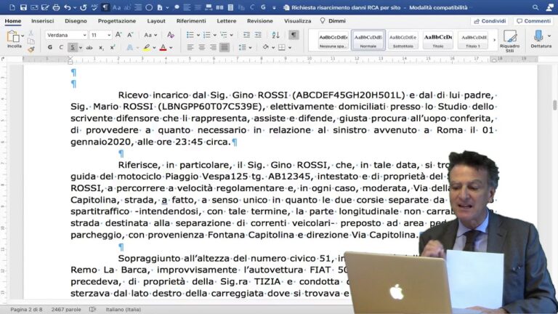The image size is (558, 314).
Task: Cut the selected text with the scissors icon
Action: [x=31, y=33]
